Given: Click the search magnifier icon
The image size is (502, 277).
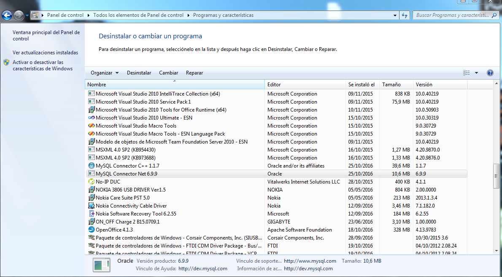Looking at the screenshot, I should tap(495, 15).
